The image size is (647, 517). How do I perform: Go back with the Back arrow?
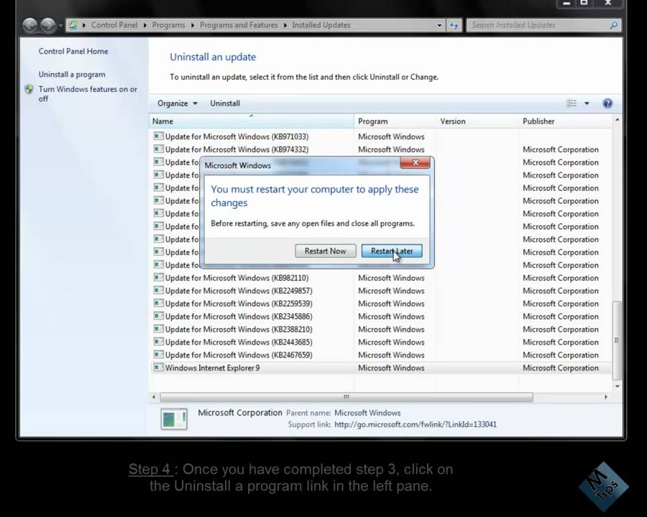click(30, 25)
